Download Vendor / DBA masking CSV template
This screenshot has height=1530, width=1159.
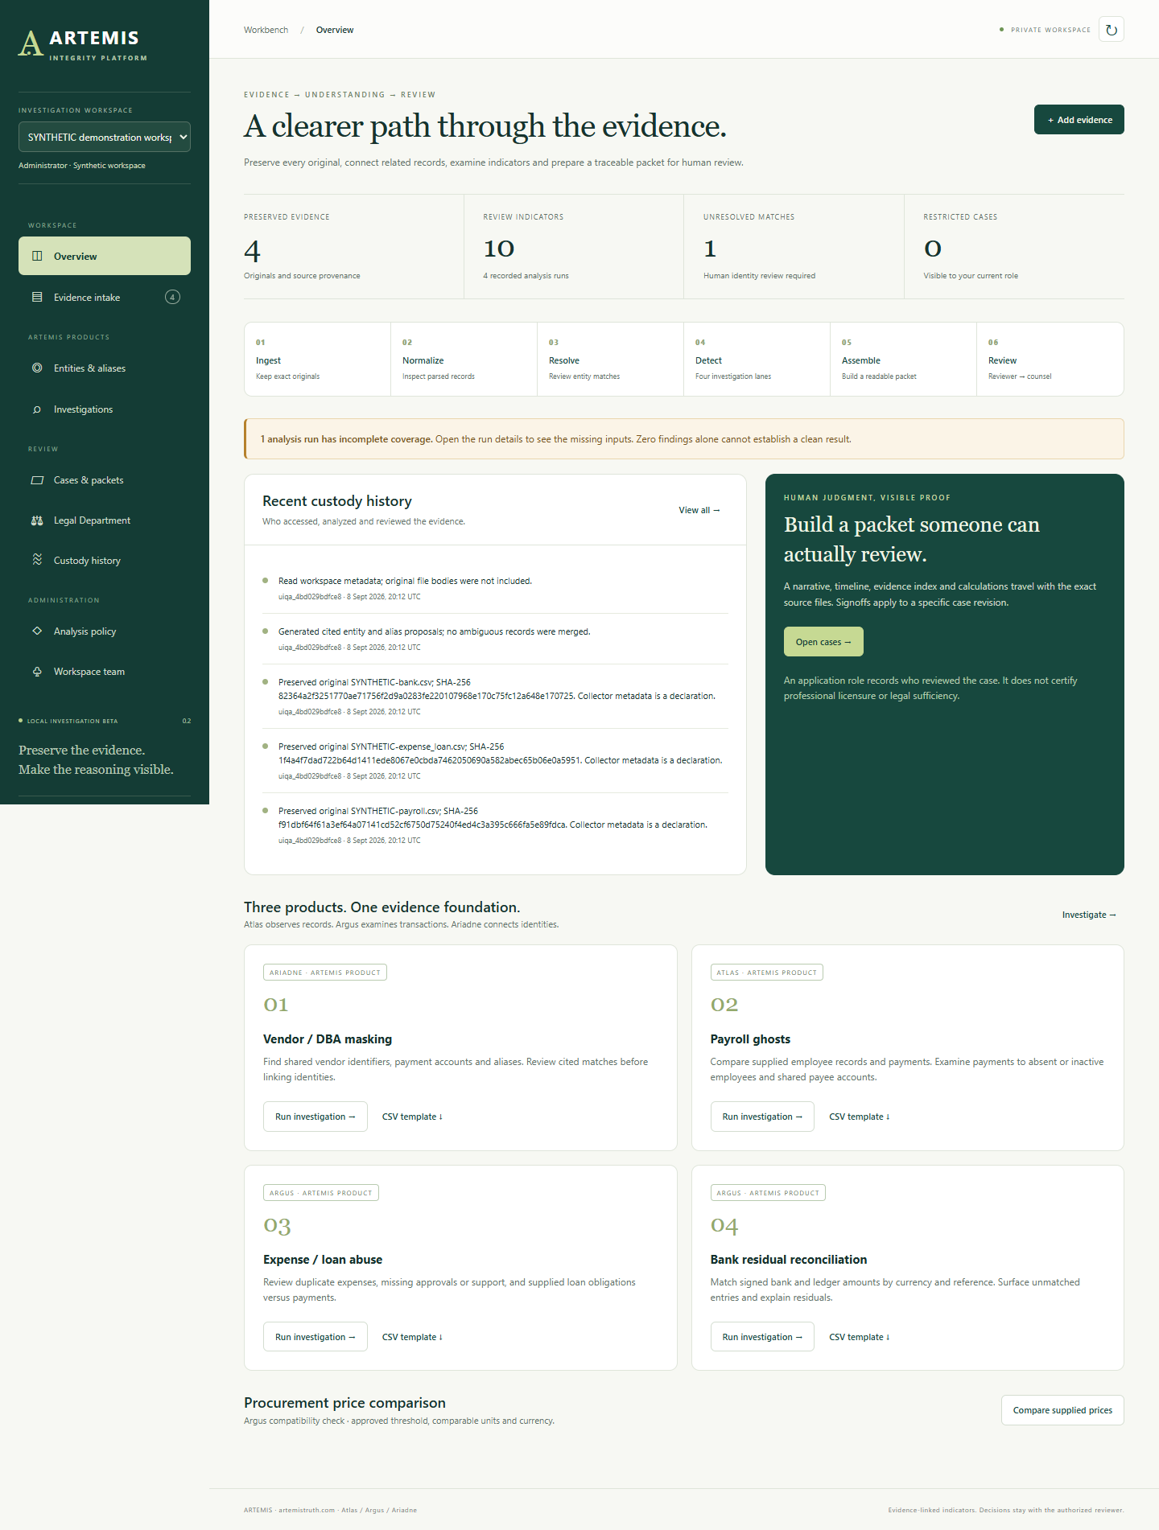click(412, 1117)
